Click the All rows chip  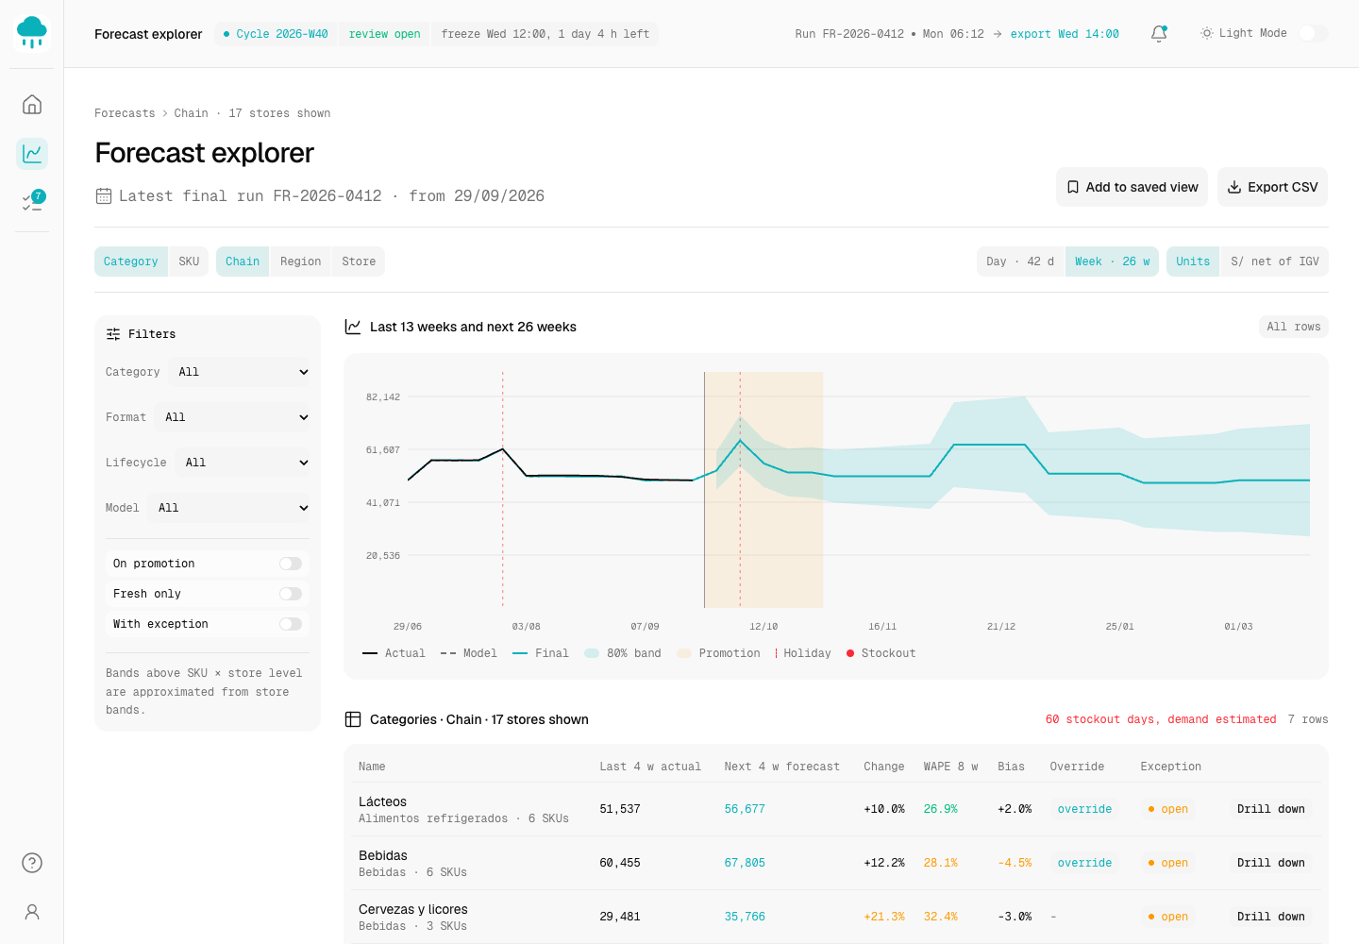point(1294,327)
